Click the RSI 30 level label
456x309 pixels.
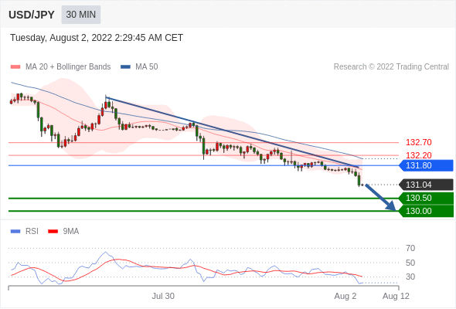(x=410, y=277)
